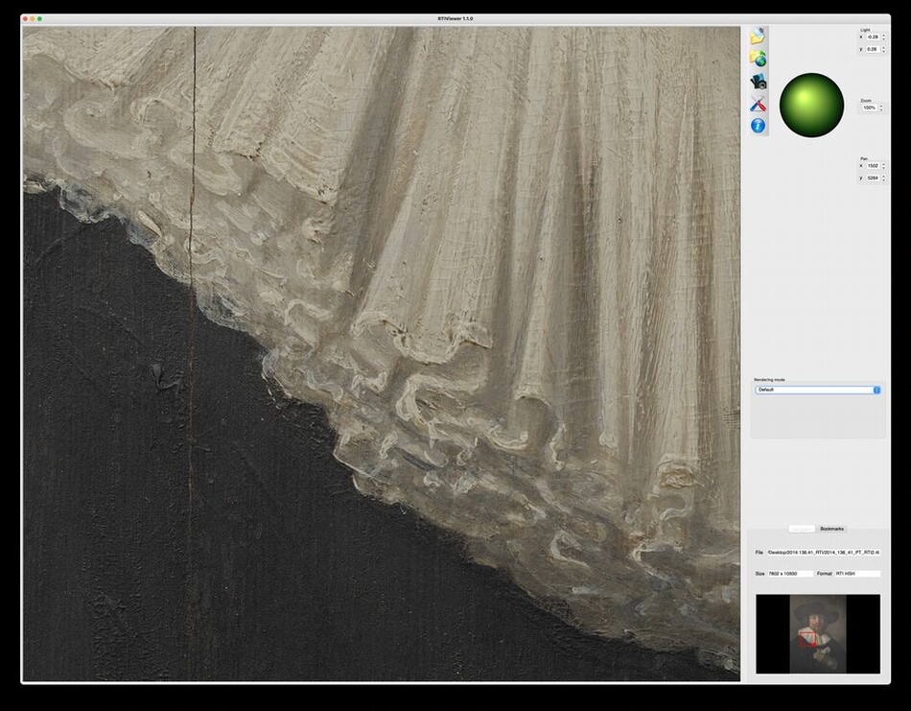
Task: Click the 'Light' group label
Action: tap(865, 30)
